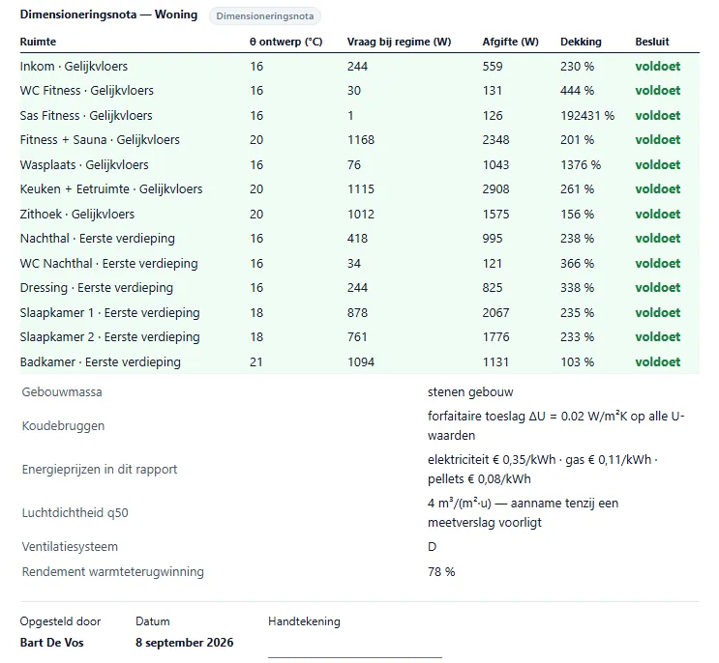Select the 1376 % coverage for Wasplaats
The height and width of the screenshot is (663, 719).
coord(581,165)
